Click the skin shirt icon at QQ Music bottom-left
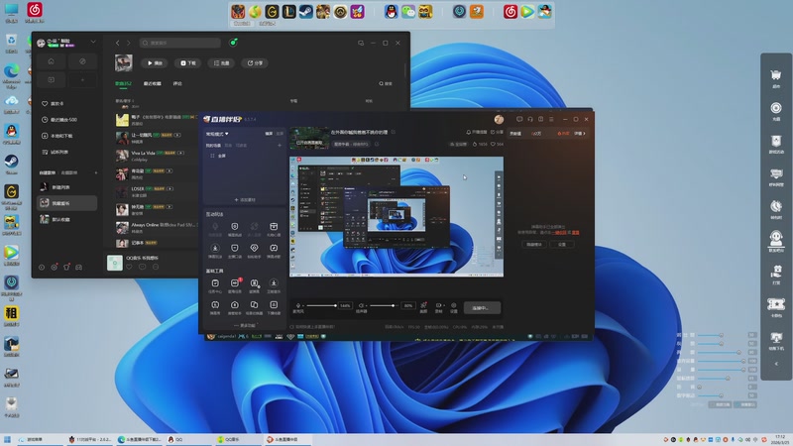The width and height of the screenshot is (793, 446). tap(66, 267)
